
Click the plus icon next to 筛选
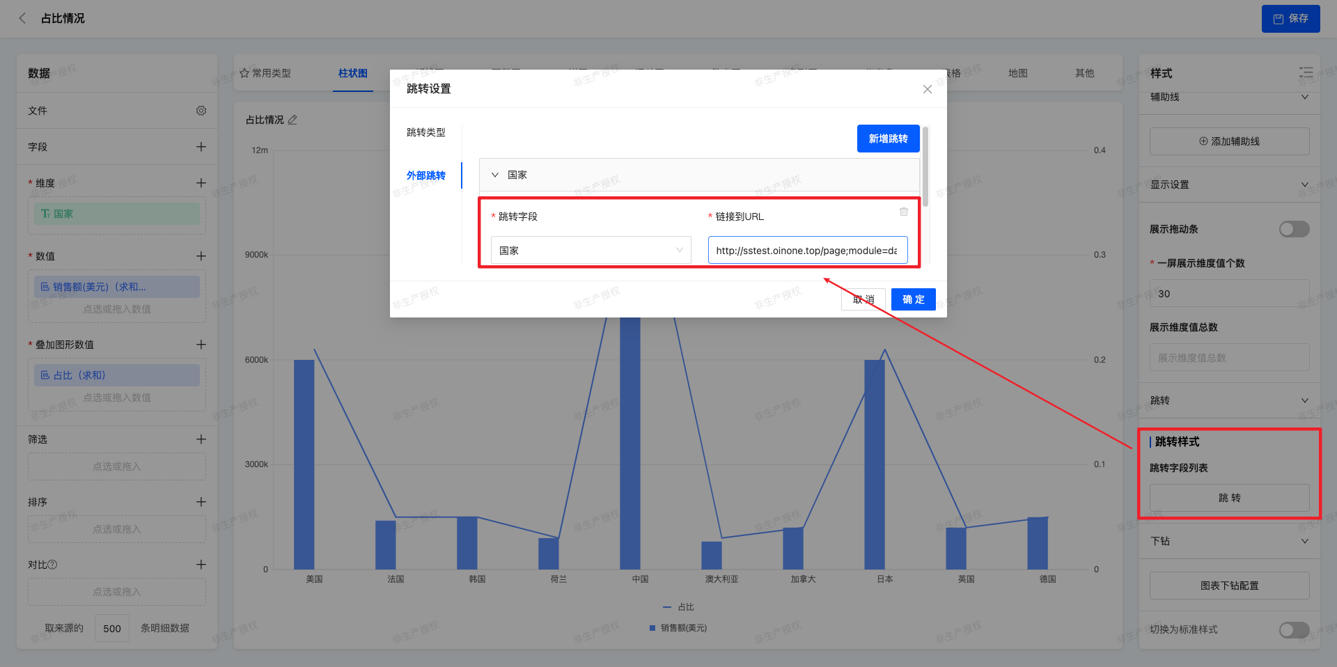coord(201,439)
